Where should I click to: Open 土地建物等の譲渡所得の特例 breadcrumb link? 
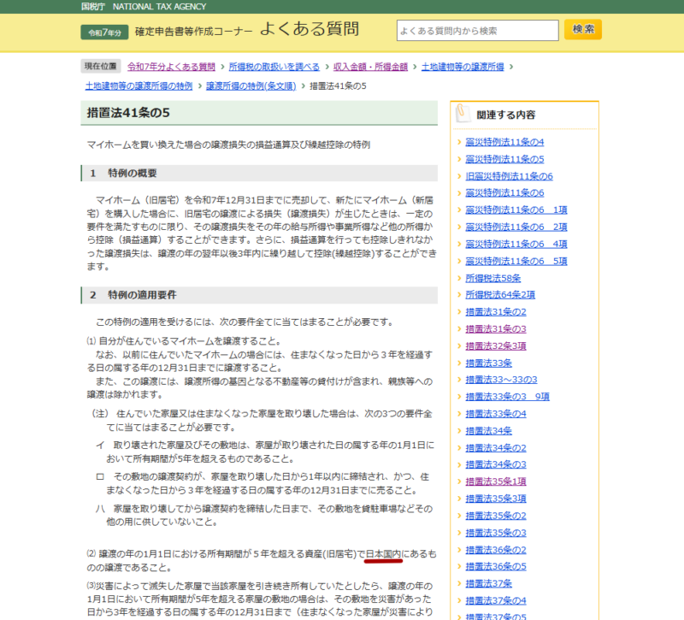[139, 86]
